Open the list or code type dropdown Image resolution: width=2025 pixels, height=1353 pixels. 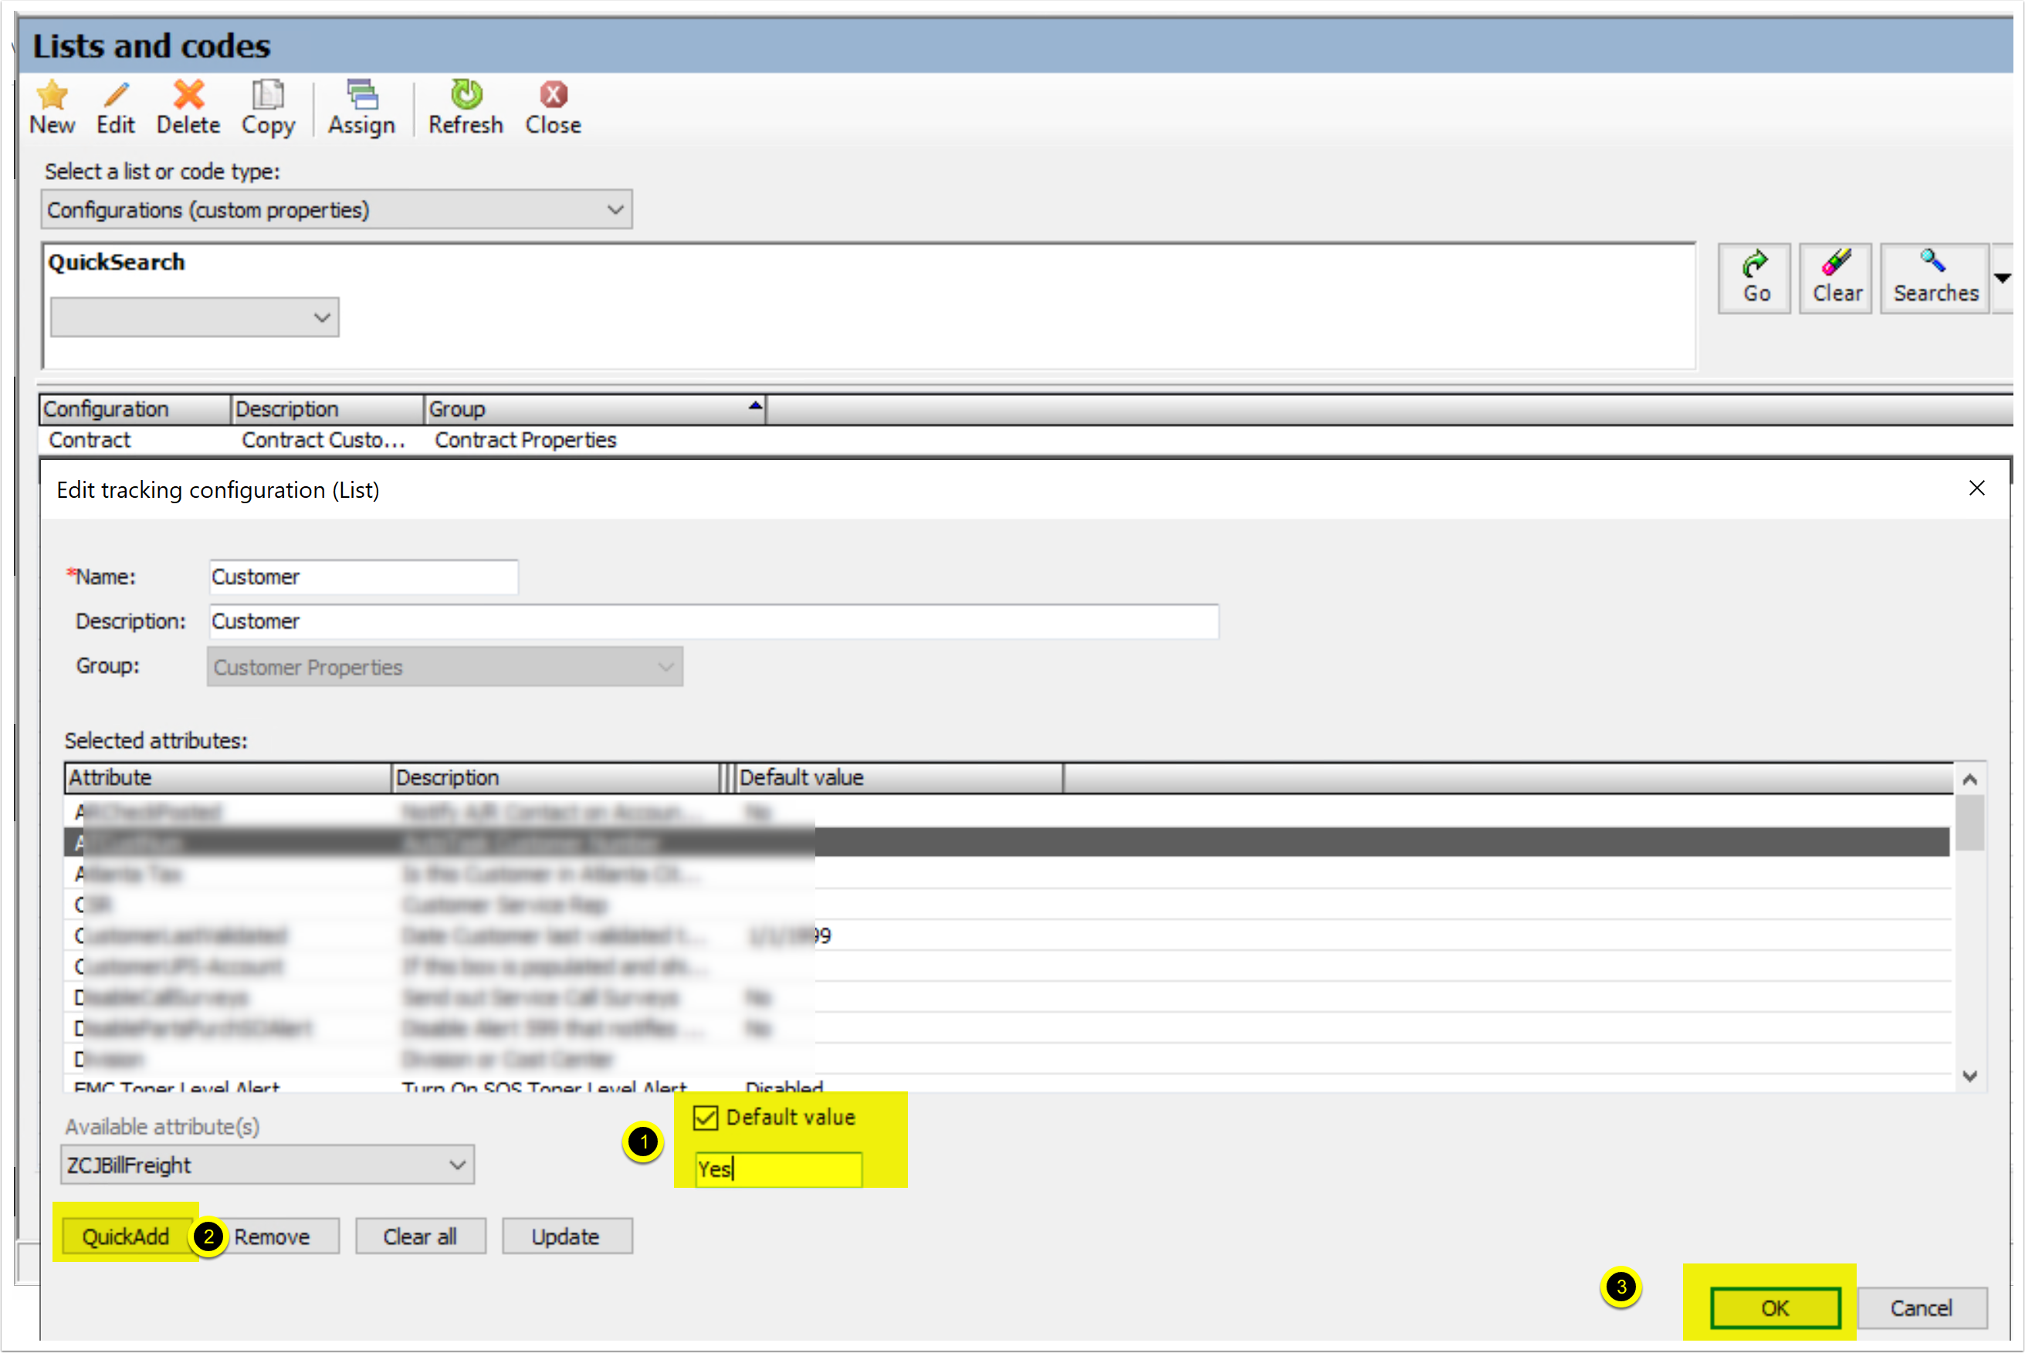(337, 210)
